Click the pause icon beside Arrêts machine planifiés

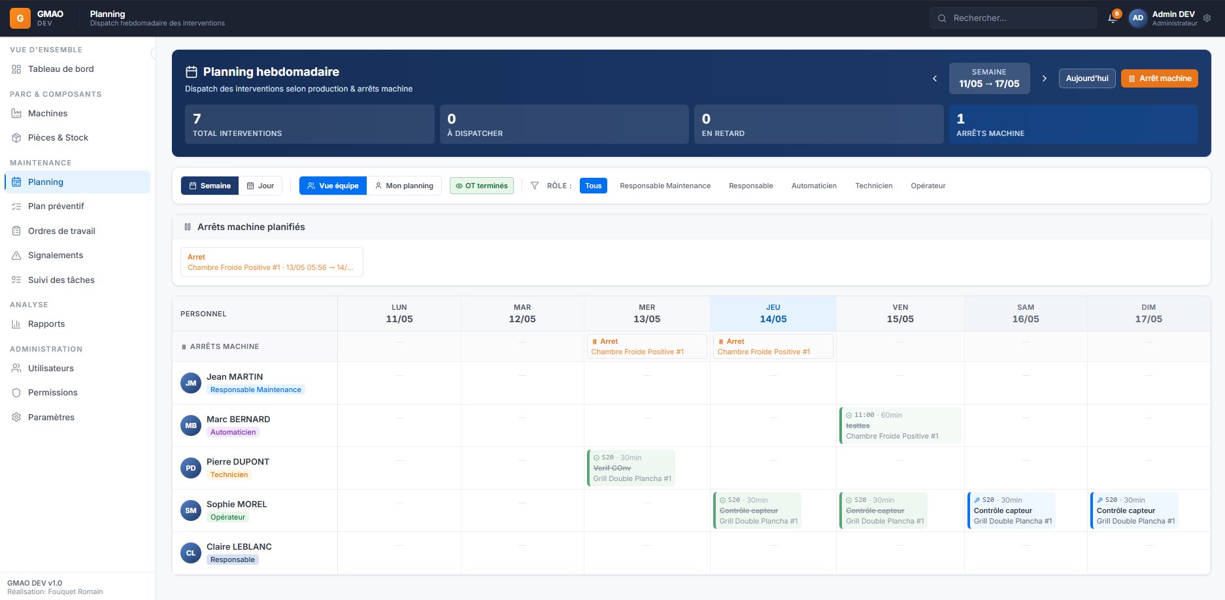pyautogui.click(x=188, y=227)
